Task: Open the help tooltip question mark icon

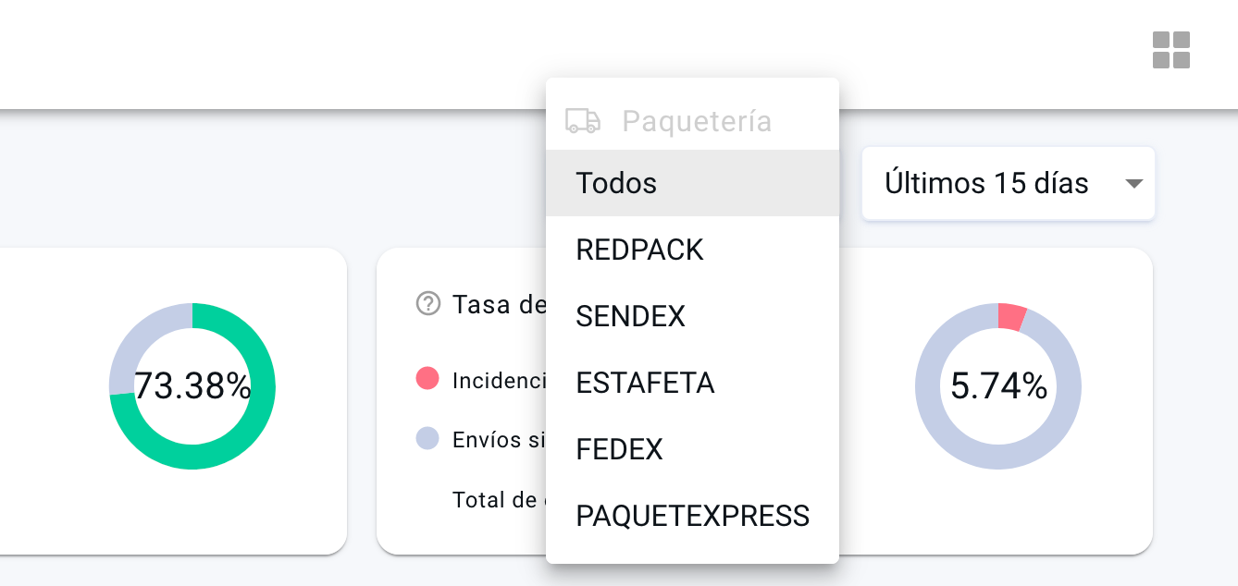Action: coord(427,303)
